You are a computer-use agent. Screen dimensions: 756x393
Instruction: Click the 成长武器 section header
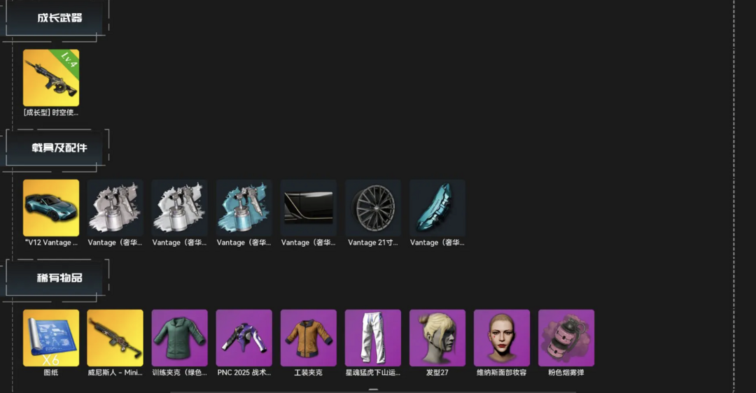pos(59,17)
